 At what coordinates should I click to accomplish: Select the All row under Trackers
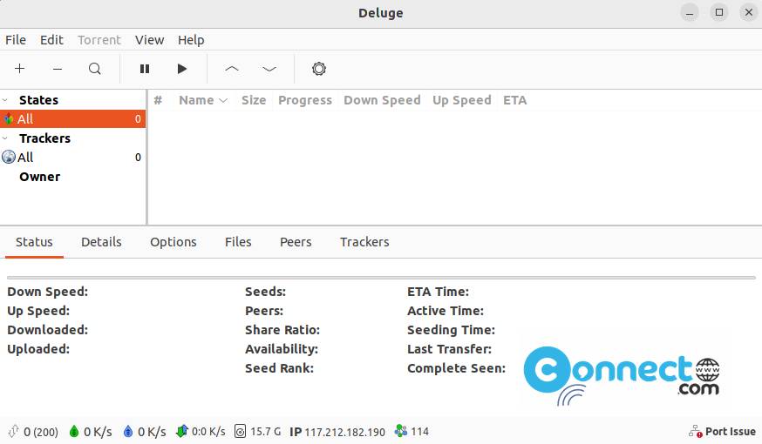73,158
